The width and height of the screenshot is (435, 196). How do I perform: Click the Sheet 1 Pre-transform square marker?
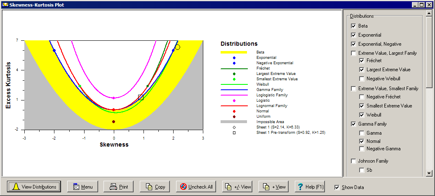coord(141,97)
